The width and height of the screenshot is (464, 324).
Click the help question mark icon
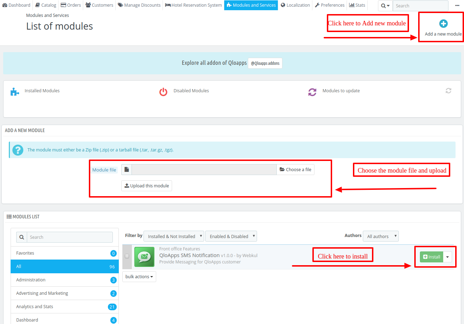tap(18, 150)
